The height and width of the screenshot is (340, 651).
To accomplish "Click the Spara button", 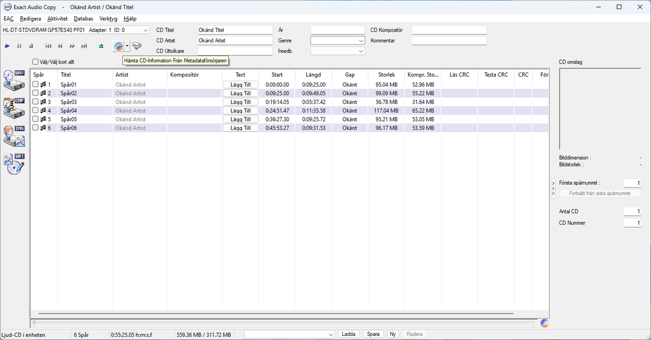I will point(373,334).
